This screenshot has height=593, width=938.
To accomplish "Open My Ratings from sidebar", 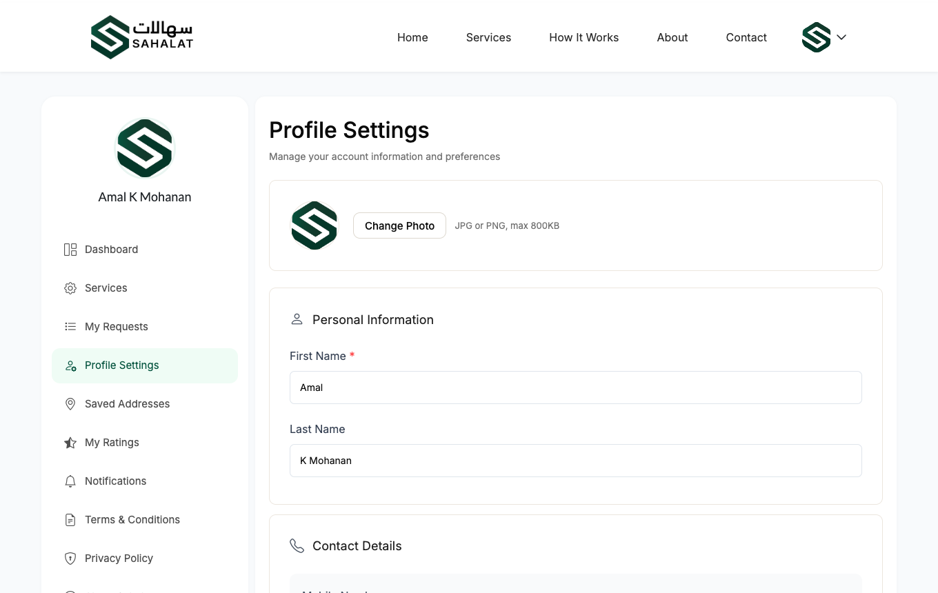I will [145, 443].
